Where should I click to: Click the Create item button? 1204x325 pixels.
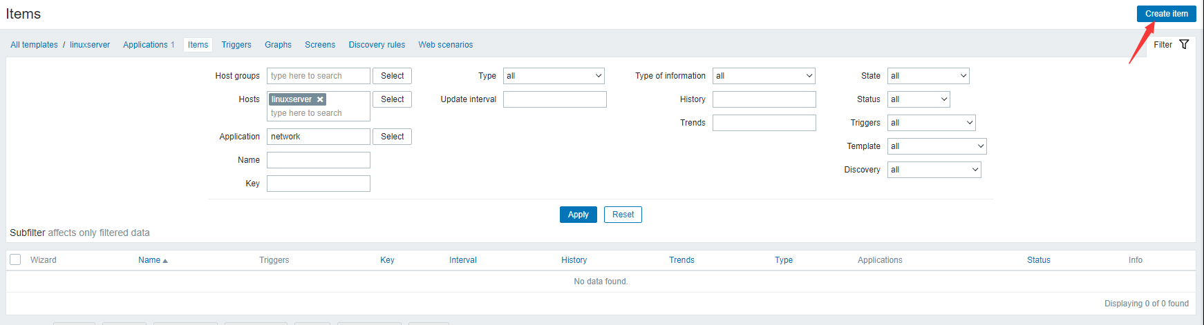click(1166, 14)
